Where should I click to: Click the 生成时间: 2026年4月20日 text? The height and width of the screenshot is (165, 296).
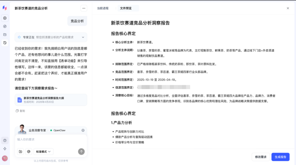[39, 102]
